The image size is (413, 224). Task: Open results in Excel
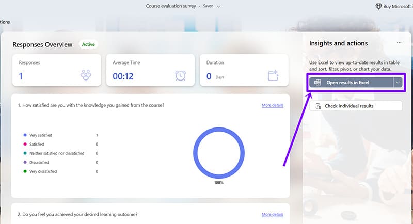[351, 83]
